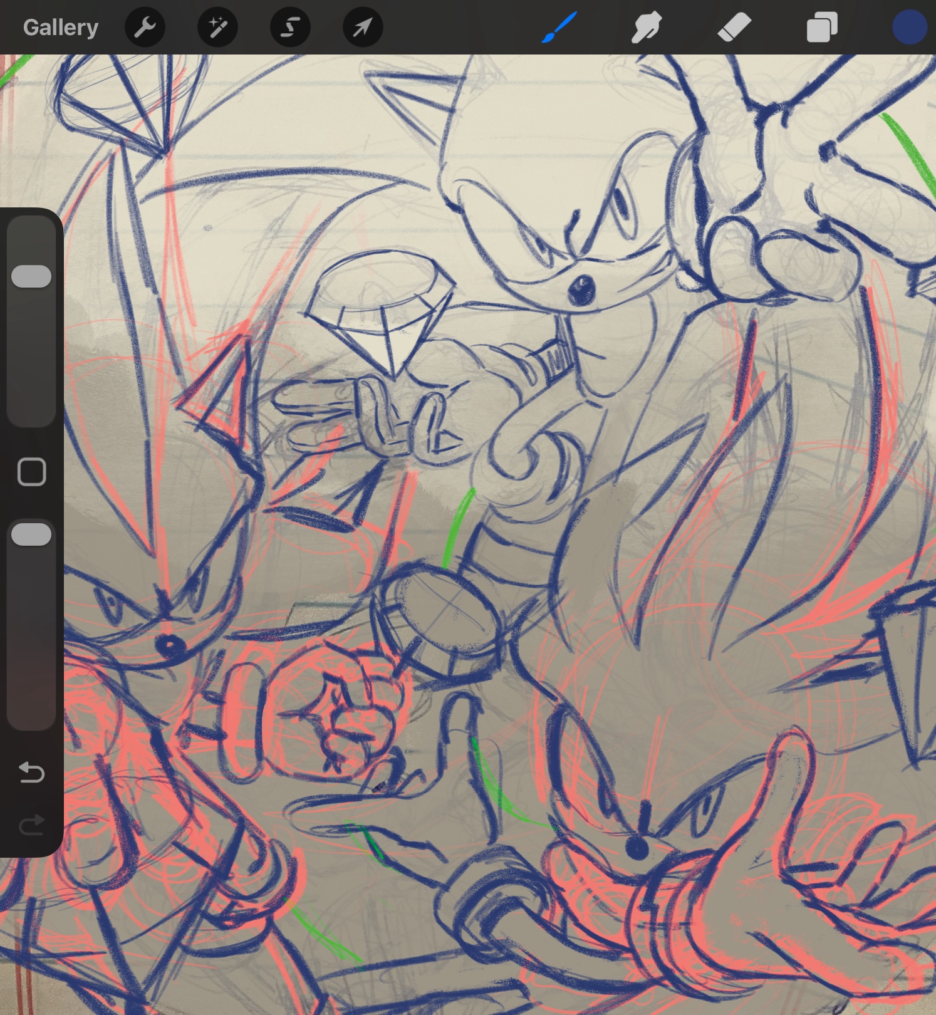Image resolution: width=936 pixels, height=1015 pixels.
Task: Click bottom of the brush size slider track
Action: [31, 414]
